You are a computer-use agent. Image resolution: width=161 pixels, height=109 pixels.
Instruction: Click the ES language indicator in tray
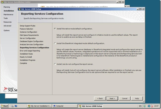140,106
